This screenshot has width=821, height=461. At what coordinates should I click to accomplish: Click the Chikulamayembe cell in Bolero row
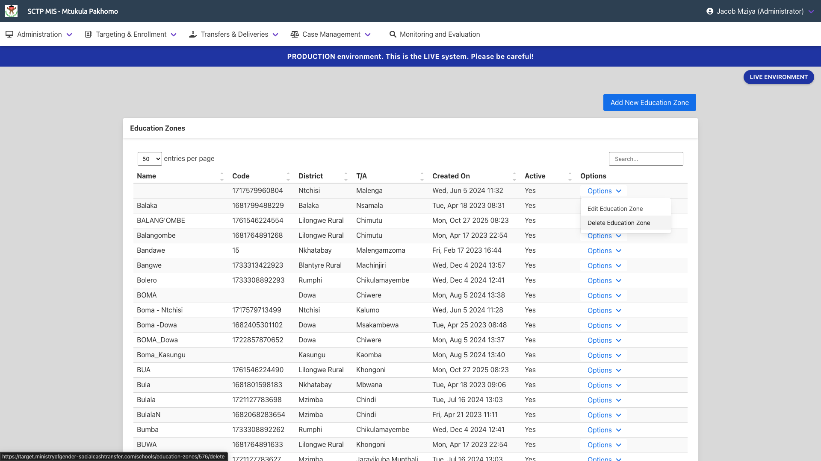[x=383, y=280]
